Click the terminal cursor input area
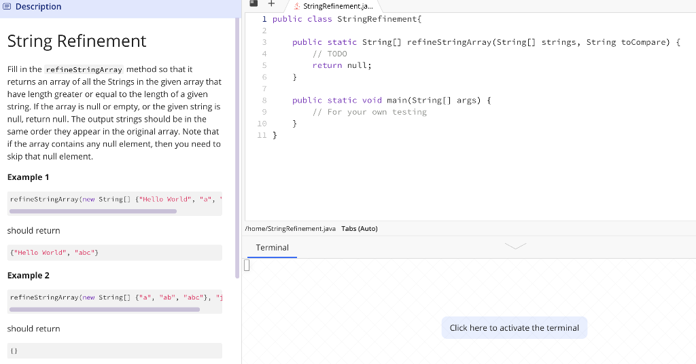This screenshot has width=696, height=364. point(247,265)
